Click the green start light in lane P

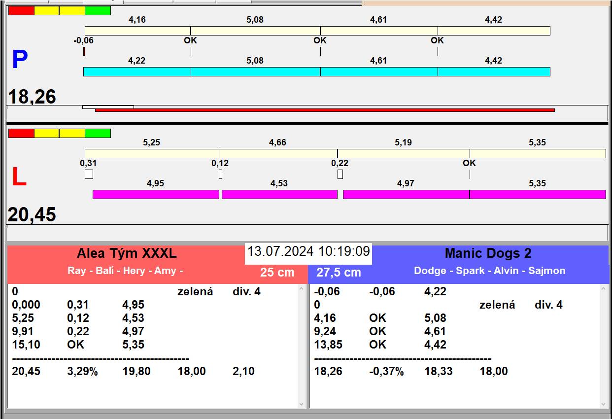98,10
